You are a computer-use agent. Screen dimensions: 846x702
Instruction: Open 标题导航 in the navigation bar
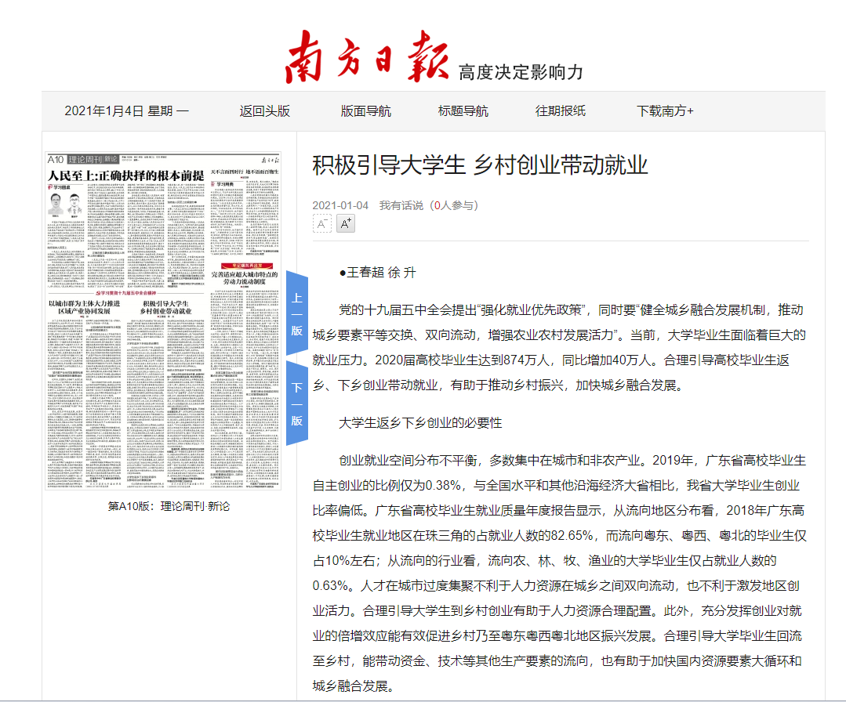(x=463, y=111)
